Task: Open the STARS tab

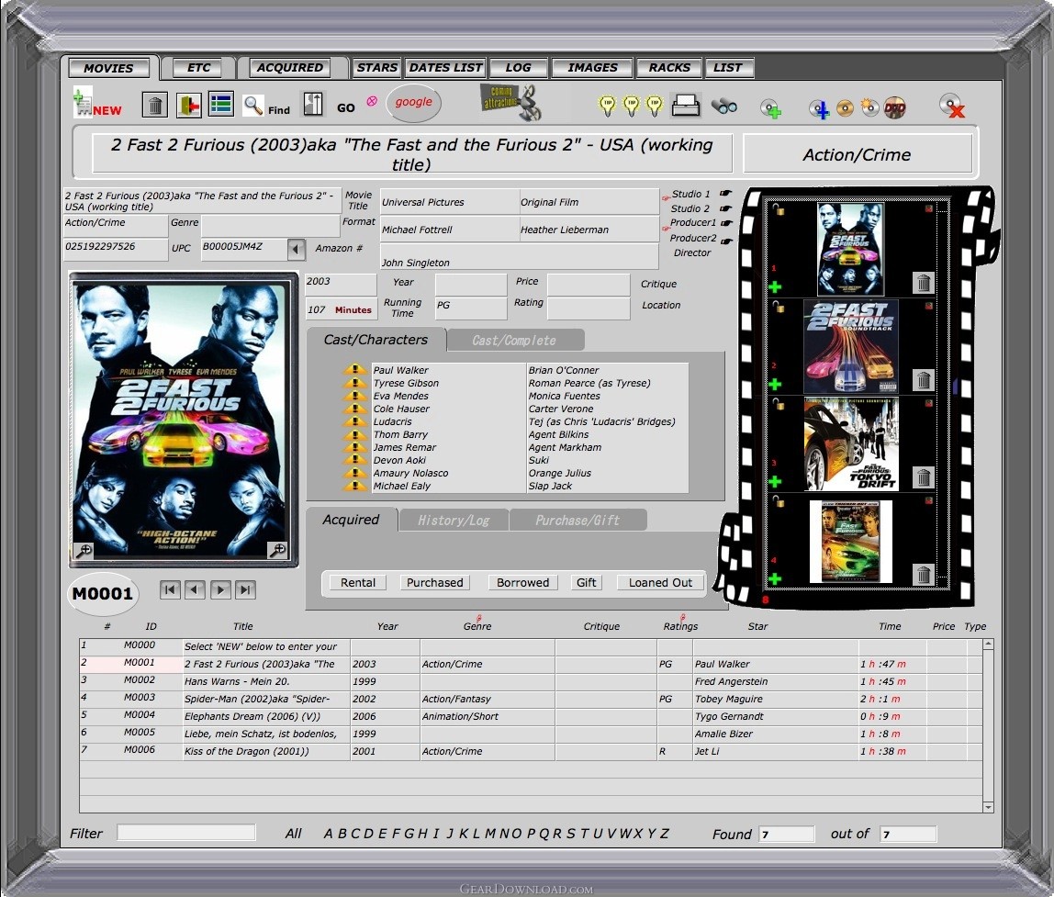Action: click(x=376, y=67)
